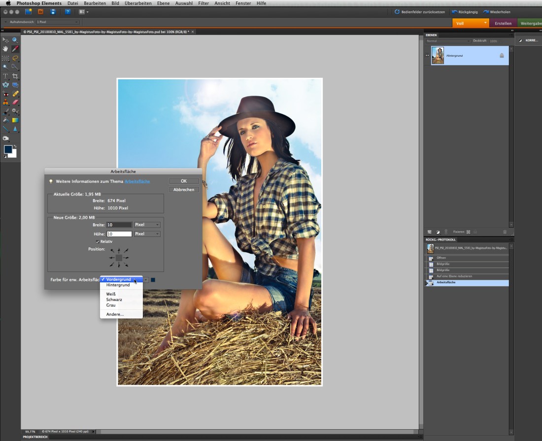542x441 pixels.
Task: Open the Deckkraft opacity dropdown
Action: pos(501,41)
